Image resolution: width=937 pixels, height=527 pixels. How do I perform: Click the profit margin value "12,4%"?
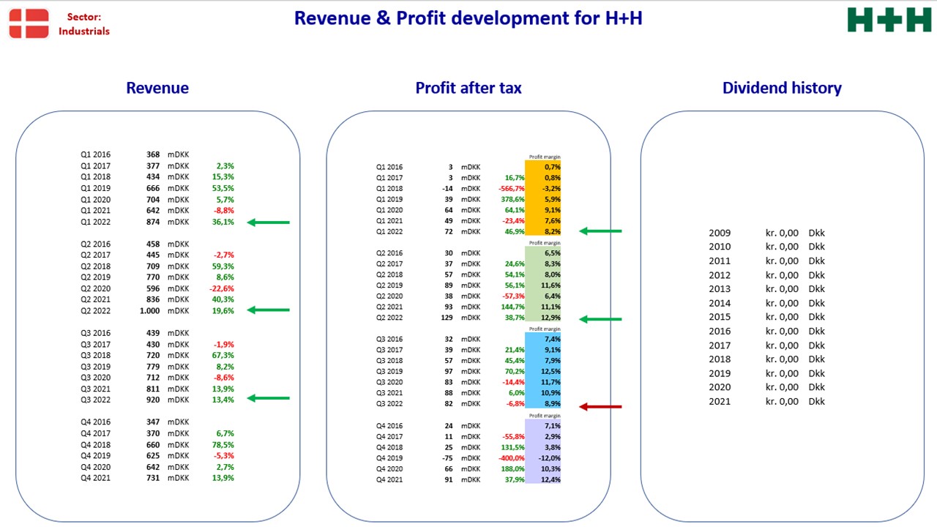pos(550,480)
